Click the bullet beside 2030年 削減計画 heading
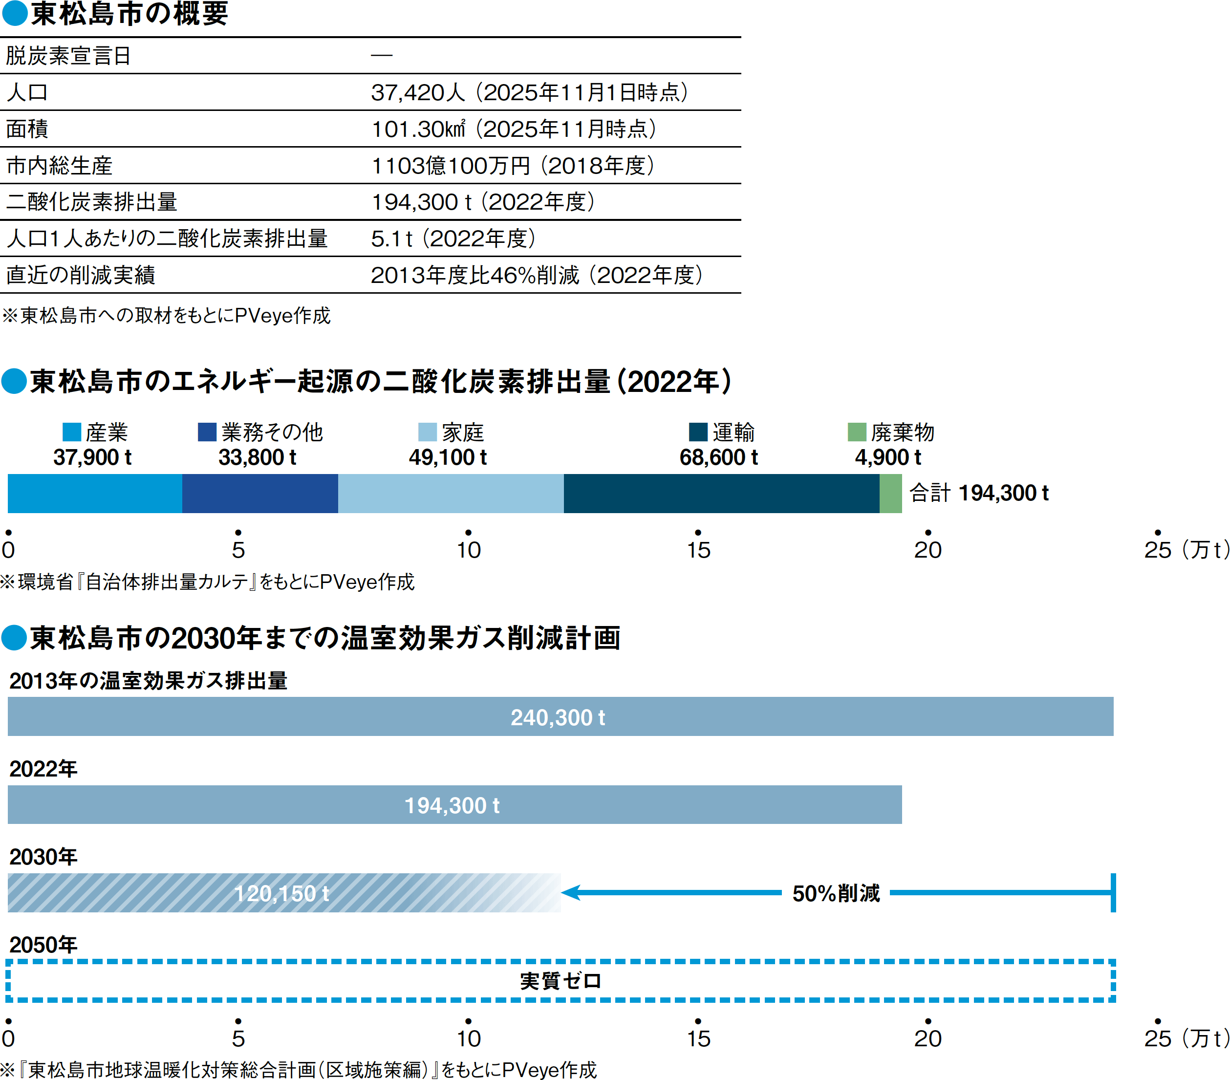 (x=15, y=638)
